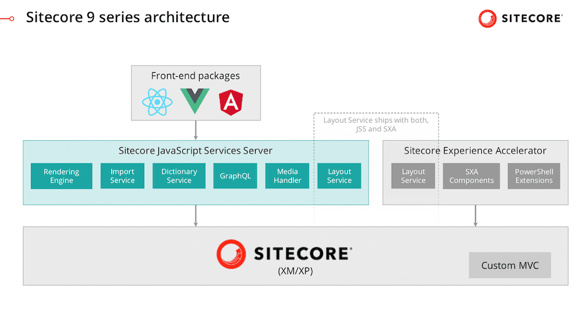This screenshot has width=582, height=328.
Task: Click the 'Layout Service ships with both' note
Action: pyautogui.click(x=376, y=124)
